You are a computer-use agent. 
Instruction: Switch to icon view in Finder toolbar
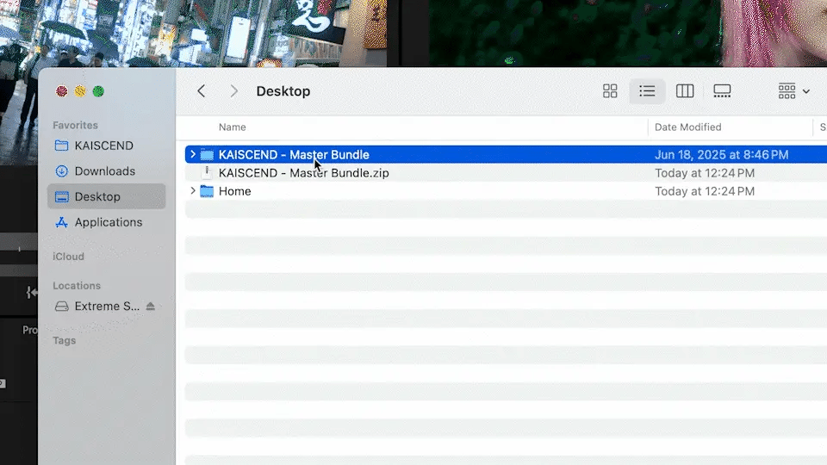610,91
